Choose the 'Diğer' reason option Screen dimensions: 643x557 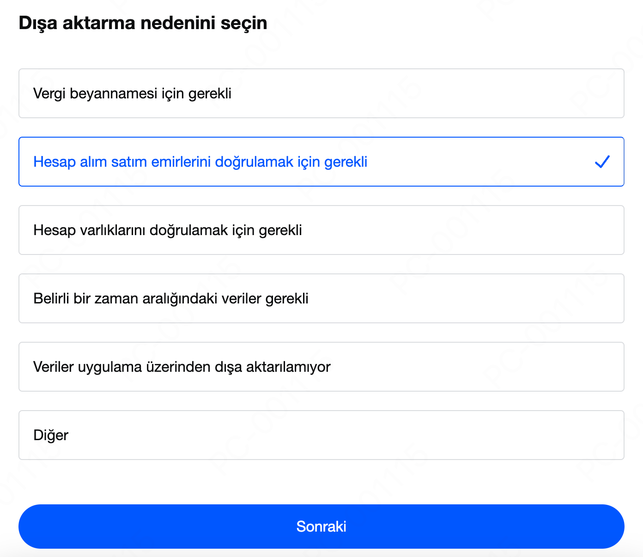pyautogui.click(x=321, y=435)
